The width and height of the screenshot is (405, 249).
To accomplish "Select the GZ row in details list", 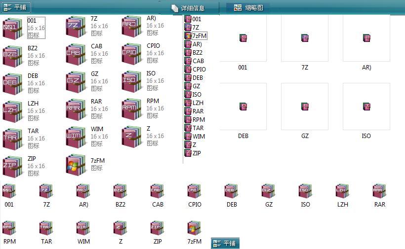I will tap(193, 86).
